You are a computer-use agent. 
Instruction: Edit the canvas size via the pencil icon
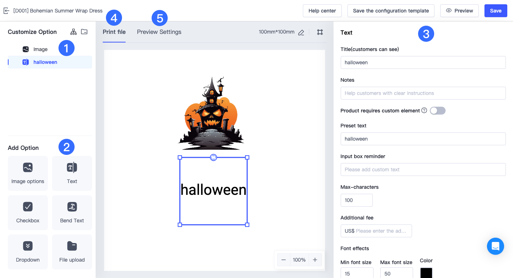tap(301, 32)
